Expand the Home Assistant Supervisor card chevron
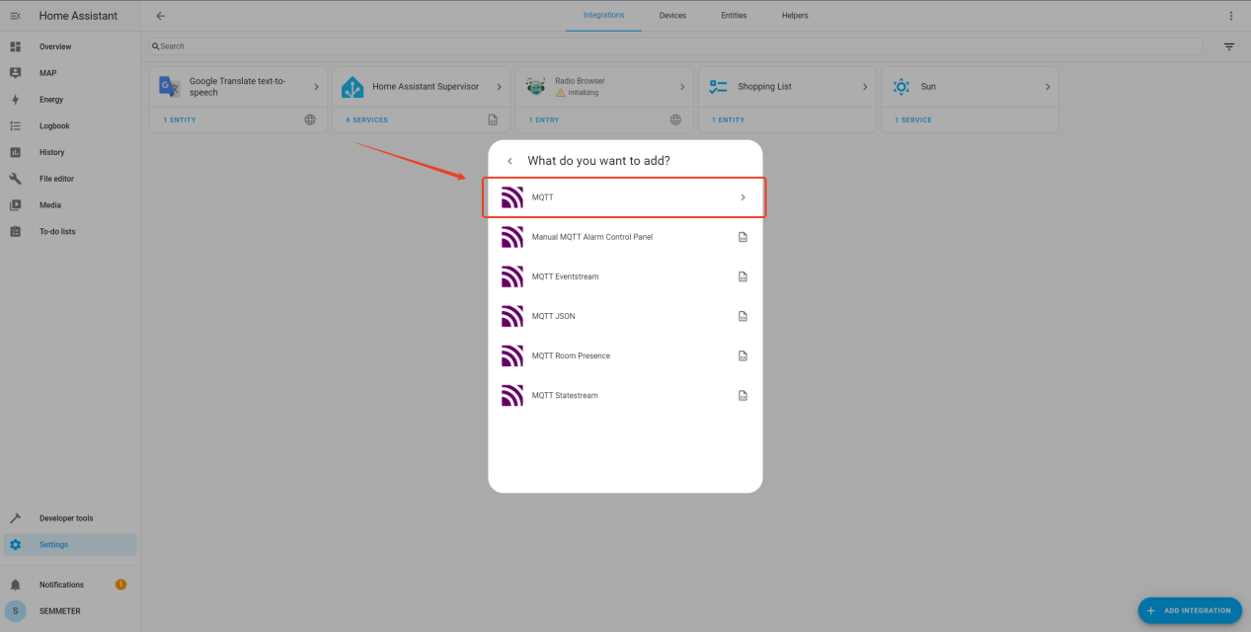Viewport: 1251px width, 632px height. [499, 87]
